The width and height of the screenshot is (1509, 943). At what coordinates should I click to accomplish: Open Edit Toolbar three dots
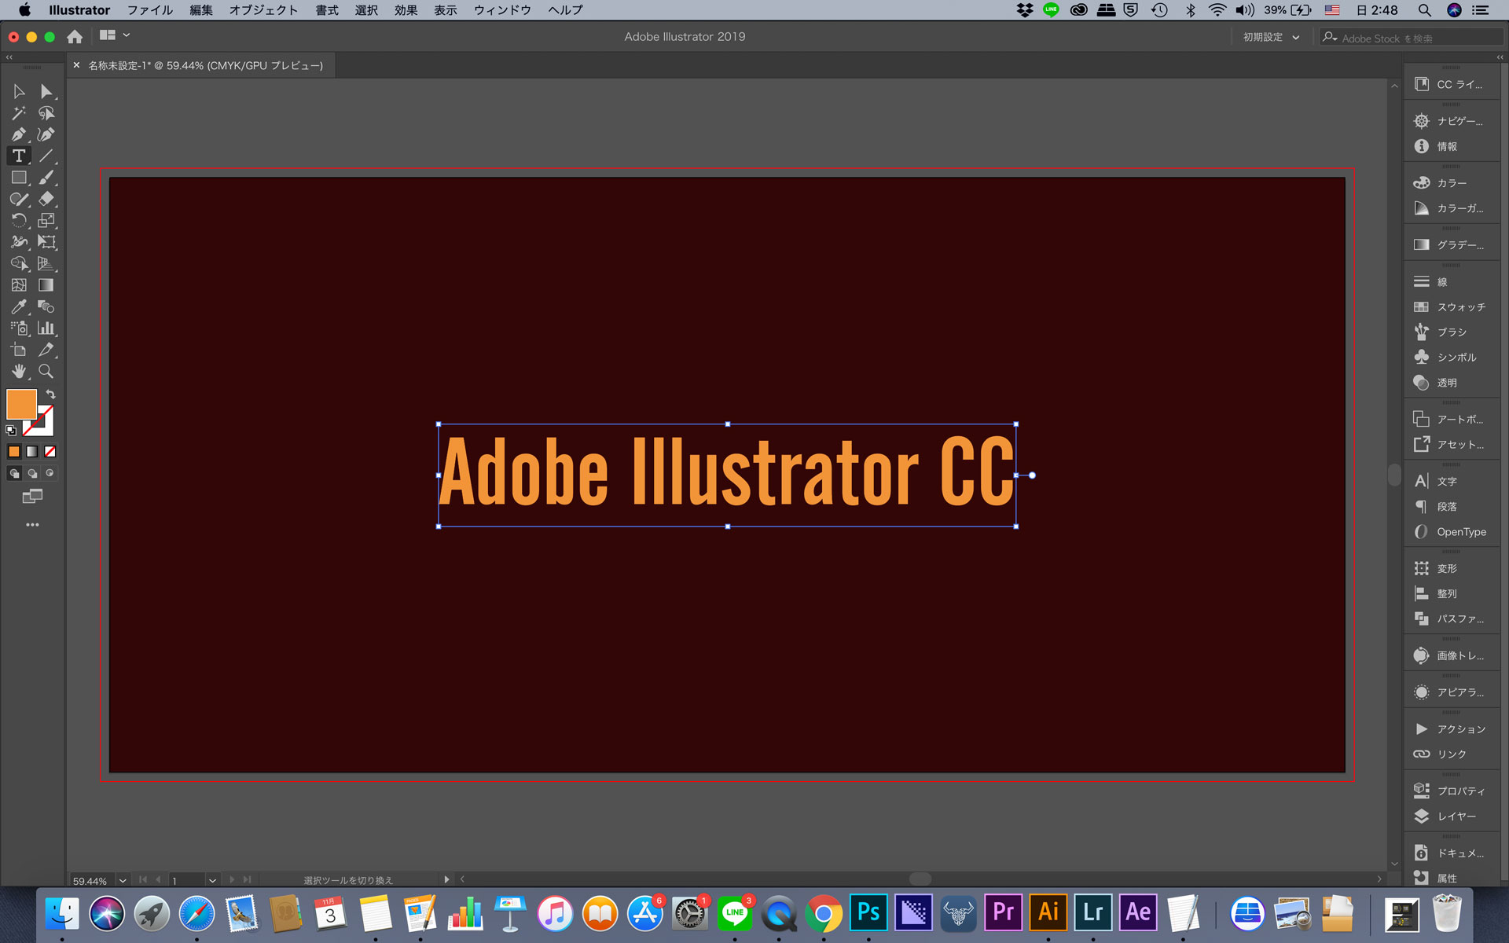[x=32, y=525]
